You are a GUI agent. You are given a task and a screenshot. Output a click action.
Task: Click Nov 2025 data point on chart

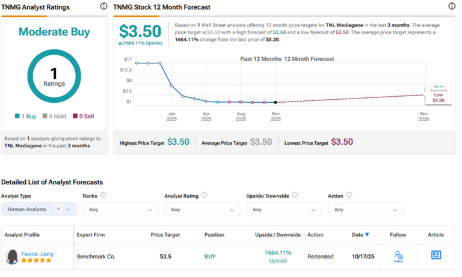[276, 102]
